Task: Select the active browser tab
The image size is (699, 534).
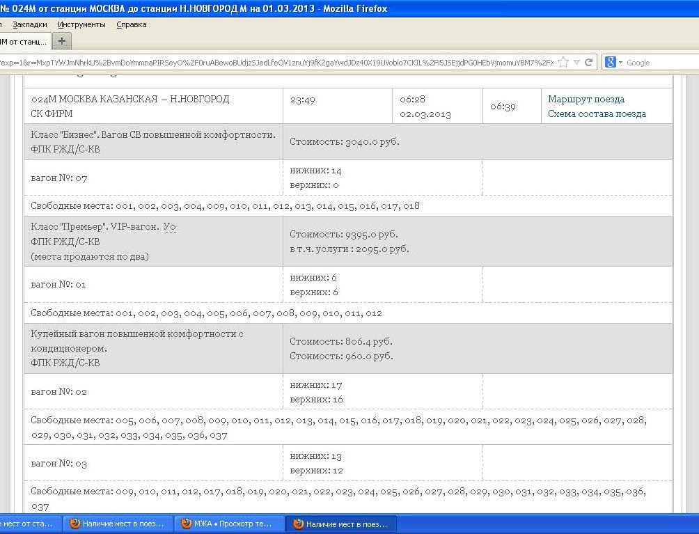Action: coord(24,42)
